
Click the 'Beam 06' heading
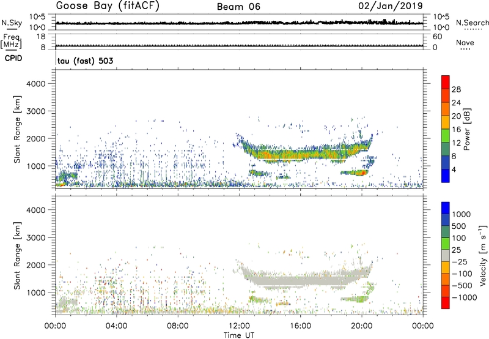(x=238, y=7)
